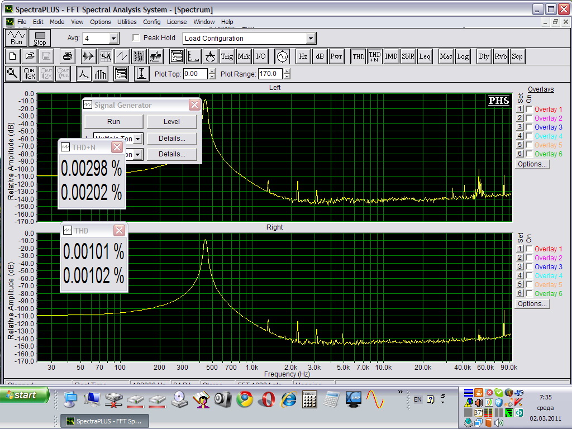
Task: Turn on Overlay 6 in Left plot
Action: click(x=529, y=154)
